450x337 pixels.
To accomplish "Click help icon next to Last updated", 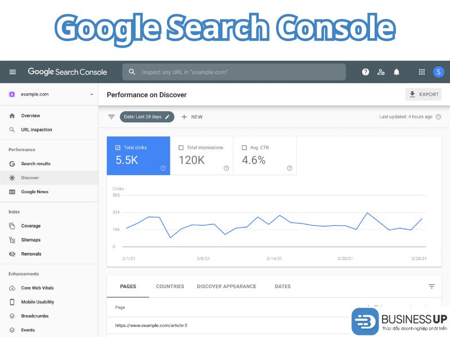I will pos(438,117).
